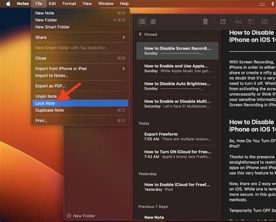
Task: Choose Print… from File menu
Action: 80,120
